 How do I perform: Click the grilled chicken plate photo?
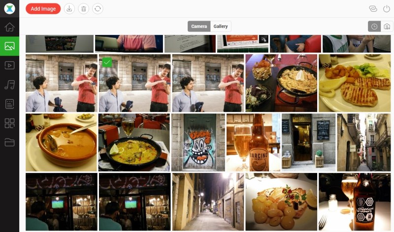[355, 83]
